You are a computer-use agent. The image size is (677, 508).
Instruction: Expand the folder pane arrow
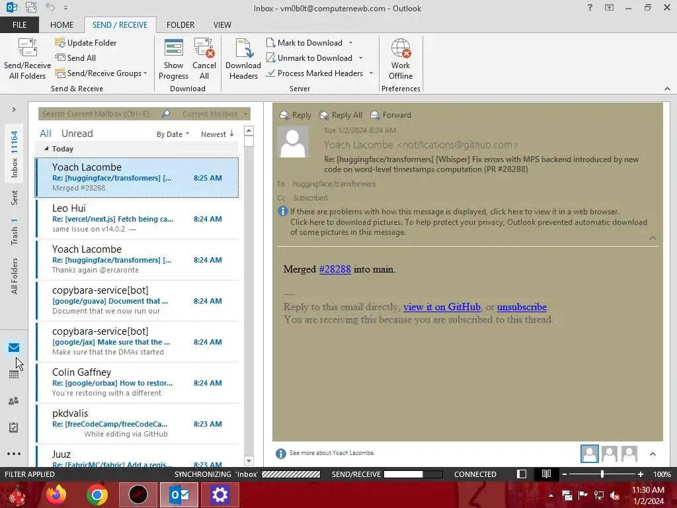(x=14, y=110)
